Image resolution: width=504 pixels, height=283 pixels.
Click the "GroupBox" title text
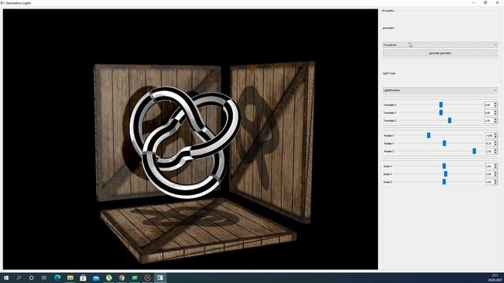[x=388, y=10]
